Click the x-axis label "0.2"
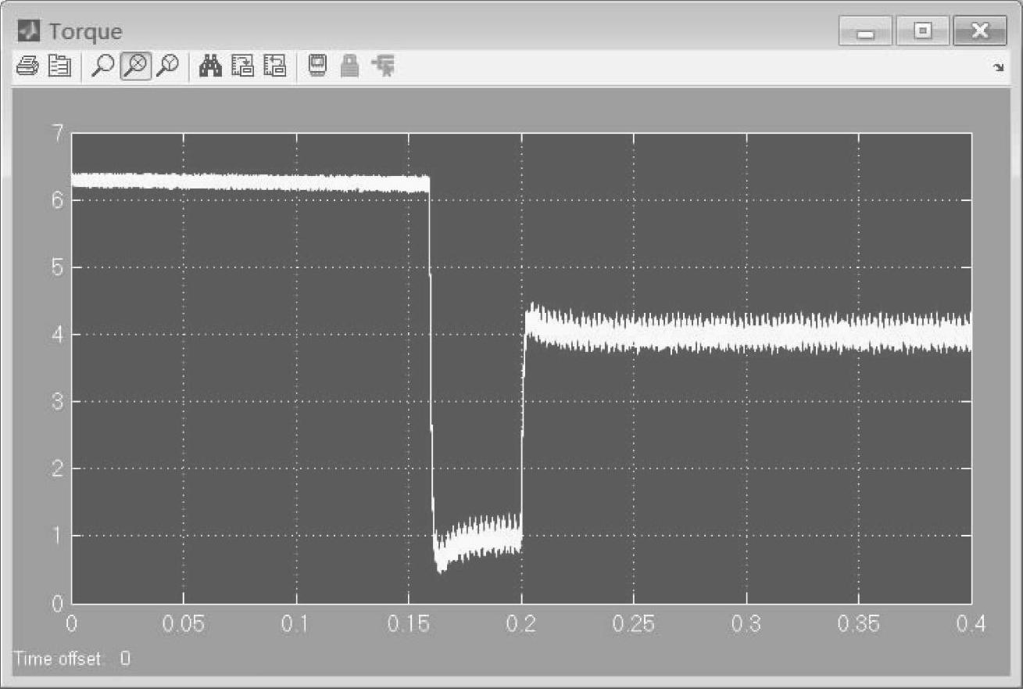1023x689 pixels. (x=521, y=624)
